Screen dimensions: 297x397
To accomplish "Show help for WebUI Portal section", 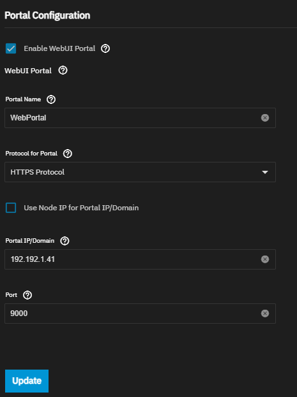I will (63, 70).
